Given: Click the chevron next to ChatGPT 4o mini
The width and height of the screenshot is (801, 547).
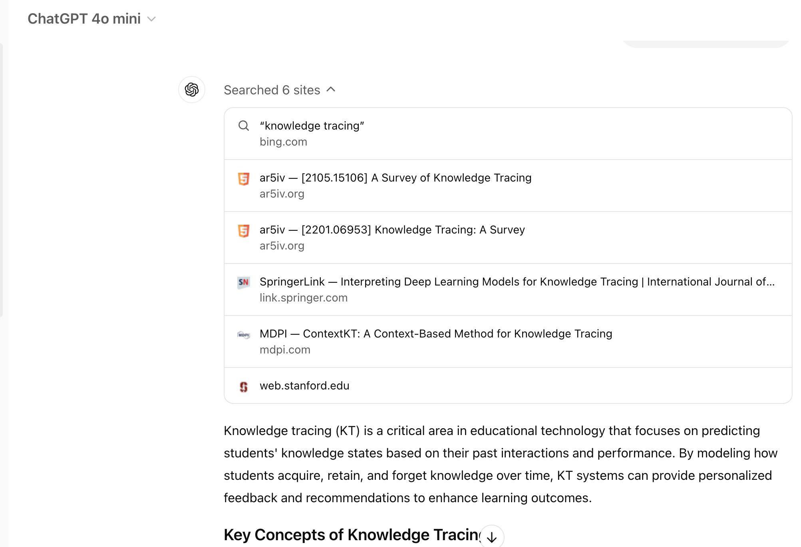Looking at the screenshot, I should pyautogui.click(x=151, y=19).
